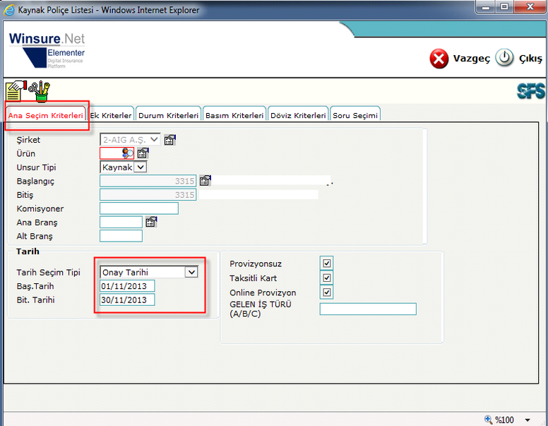
Task: Click the red Vazgeç cancel icon
Action: [439, 59]
